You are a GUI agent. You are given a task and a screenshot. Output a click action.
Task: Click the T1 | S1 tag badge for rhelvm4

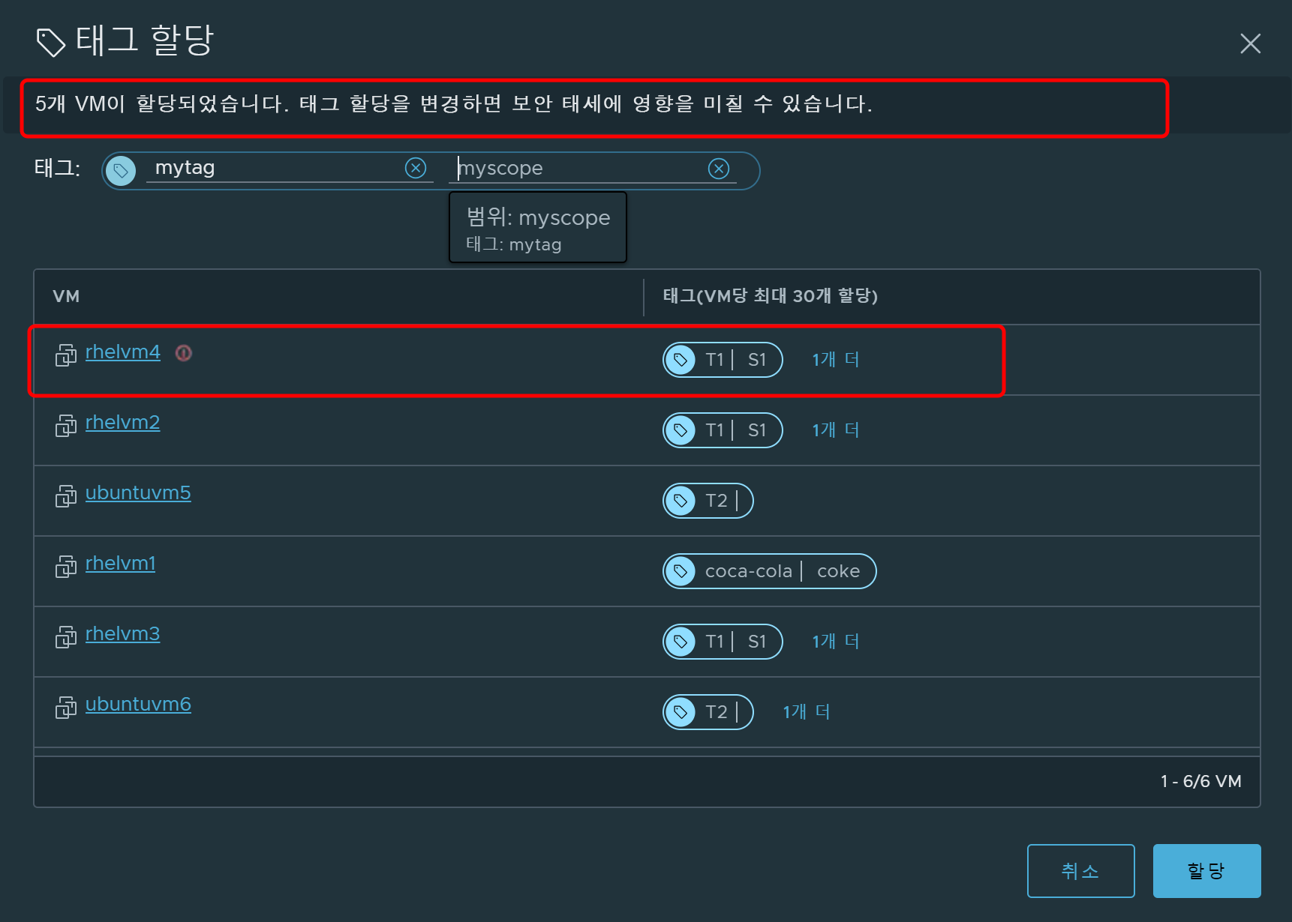(x=723, y=360)
